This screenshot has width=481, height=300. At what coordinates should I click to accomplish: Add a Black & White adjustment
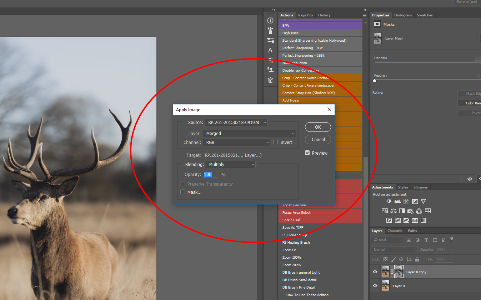coord(402,211)
